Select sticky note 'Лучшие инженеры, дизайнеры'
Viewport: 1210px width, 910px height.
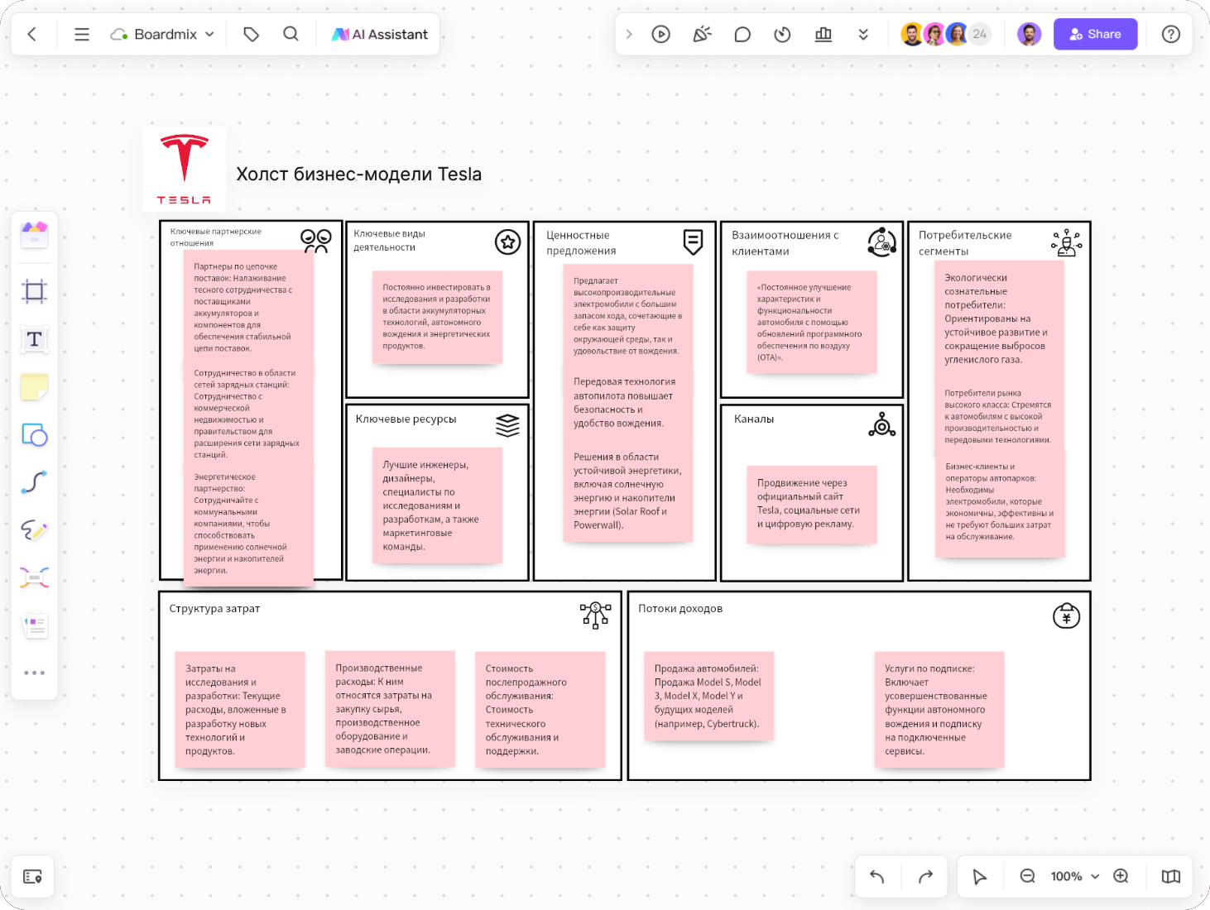438,505
